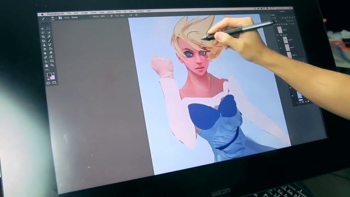The width and height of the screenshot is (350, 197).
Task: Open the Window menu
Action: tap(140, 11)
